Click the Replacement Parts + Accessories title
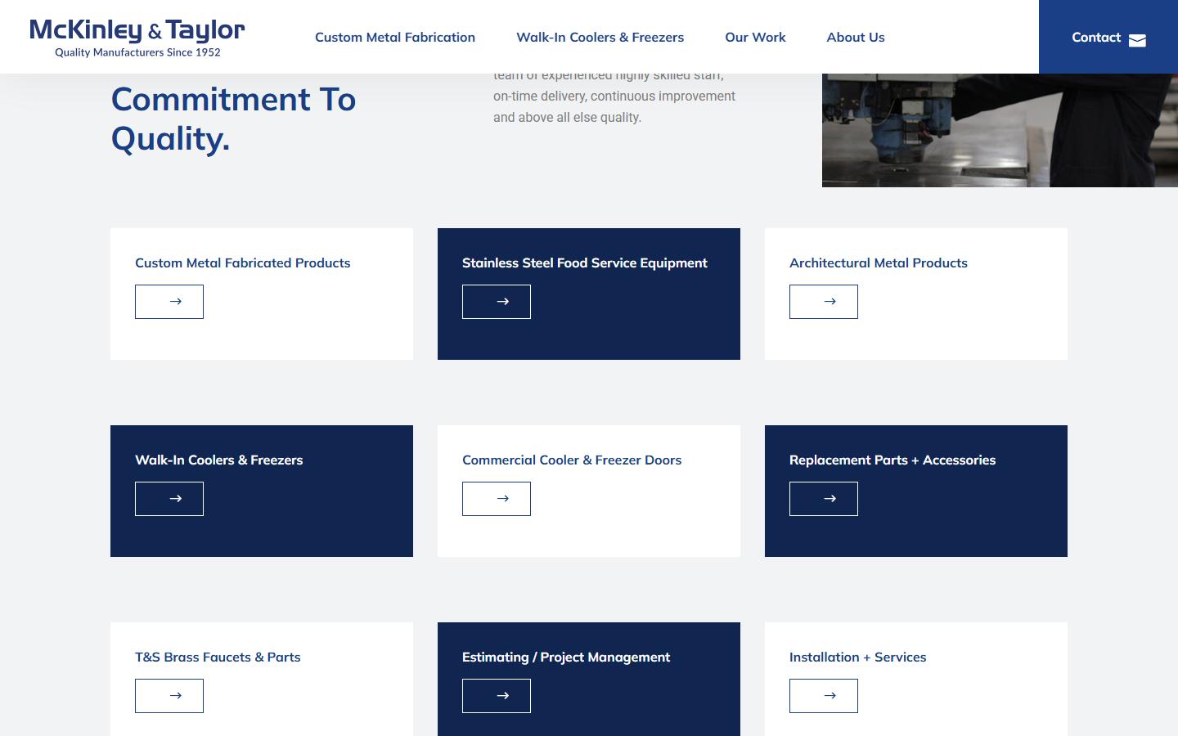Image resolution: width=1178 pixels, height=736 pixels. click(x=892, y=460)
